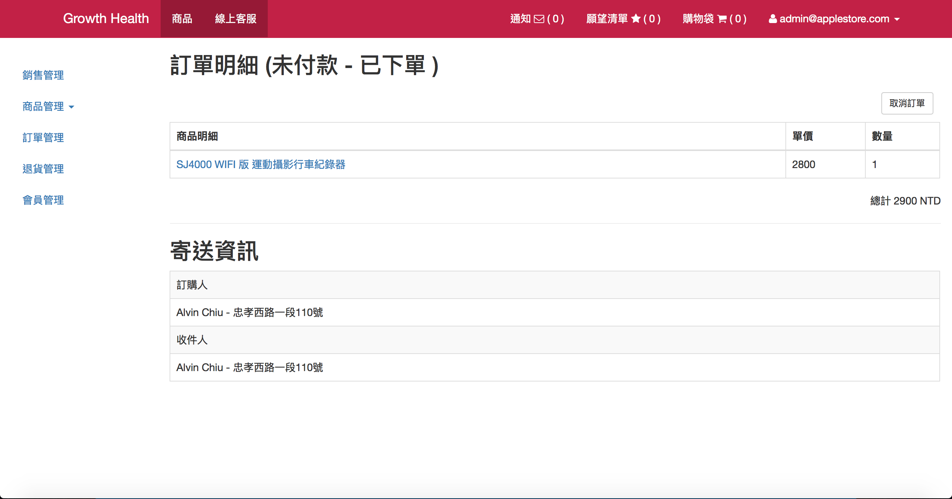This screenshot has height=499, width=952.
Task: Expand the admin@applestore.com account dropdown caret
Action: 897,19
